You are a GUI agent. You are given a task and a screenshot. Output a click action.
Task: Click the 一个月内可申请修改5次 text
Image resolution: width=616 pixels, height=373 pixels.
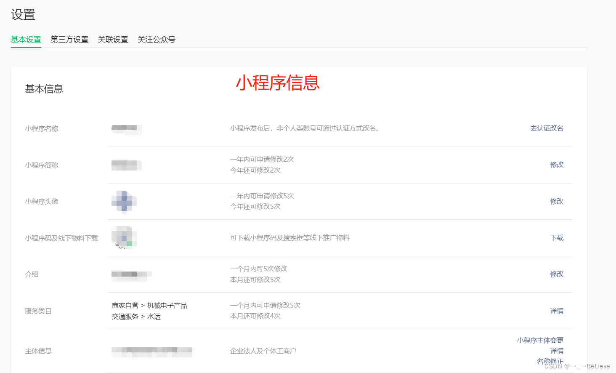point(266,306)
